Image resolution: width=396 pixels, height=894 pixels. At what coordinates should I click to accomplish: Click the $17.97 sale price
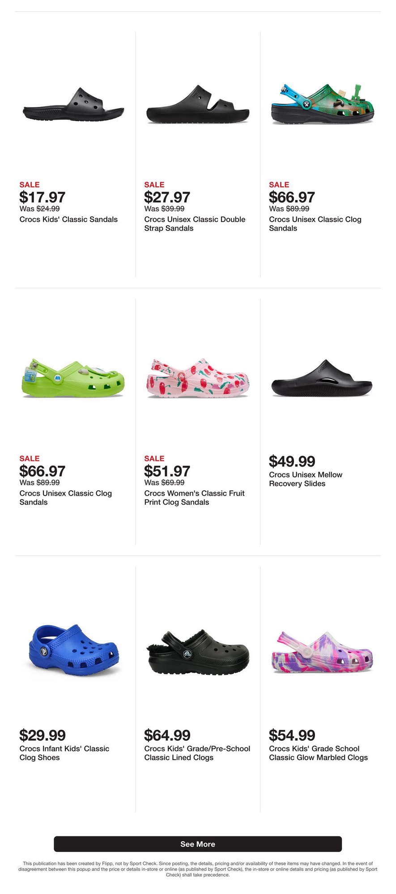point(43,197)
